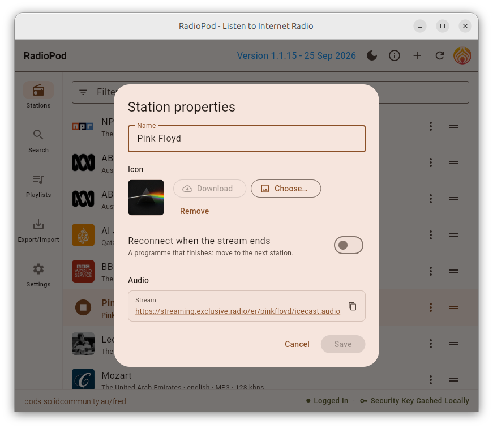Click drag handle for BBC World Service
The image size is (493, 428).
[x=453, y=271]
